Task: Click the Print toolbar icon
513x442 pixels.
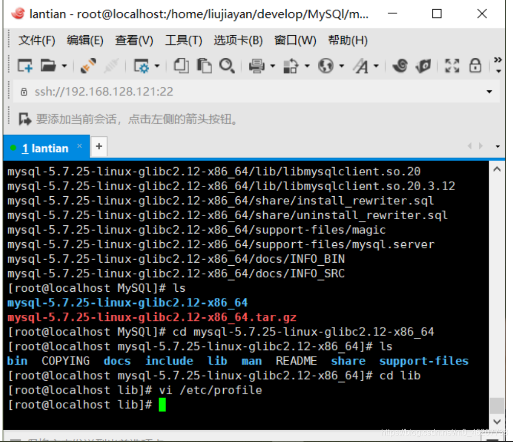Action: pyautogui.click(x=256, y=66)
